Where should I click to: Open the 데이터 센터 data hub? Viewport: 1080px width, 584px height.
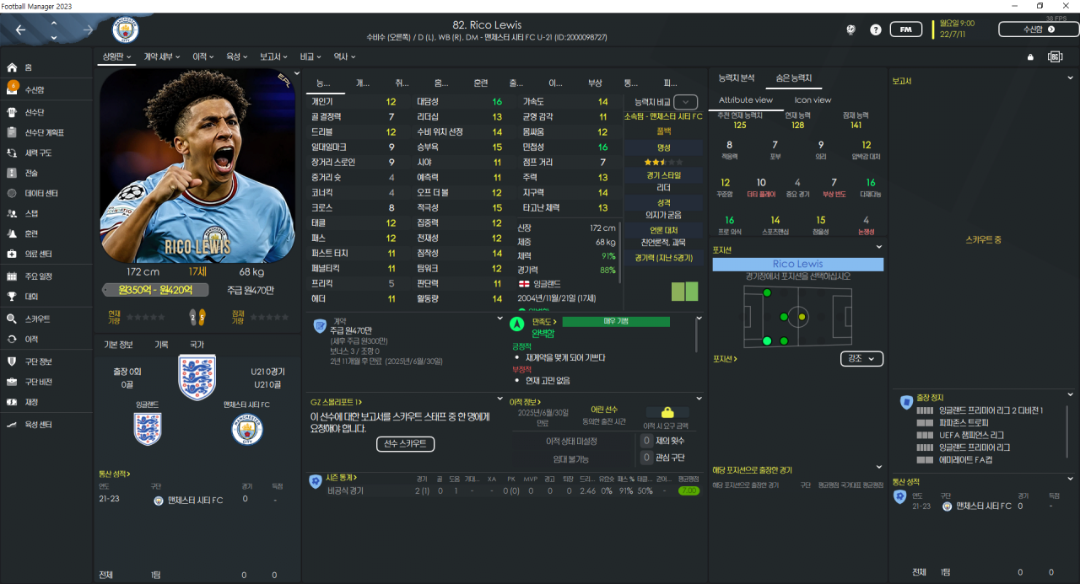46,193
